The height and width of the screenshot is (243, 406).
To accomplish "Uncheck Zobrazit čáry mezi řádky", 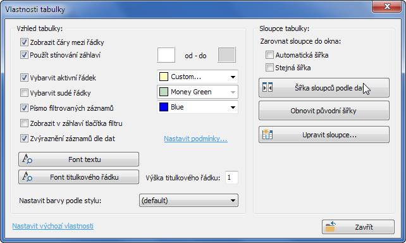I will click(x=24, y=42).
